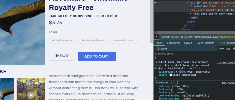Image resolution: width=235 pixels, height=100 pixels.
Task: Click the closing </span> tag line
Action: pos(186,30)
